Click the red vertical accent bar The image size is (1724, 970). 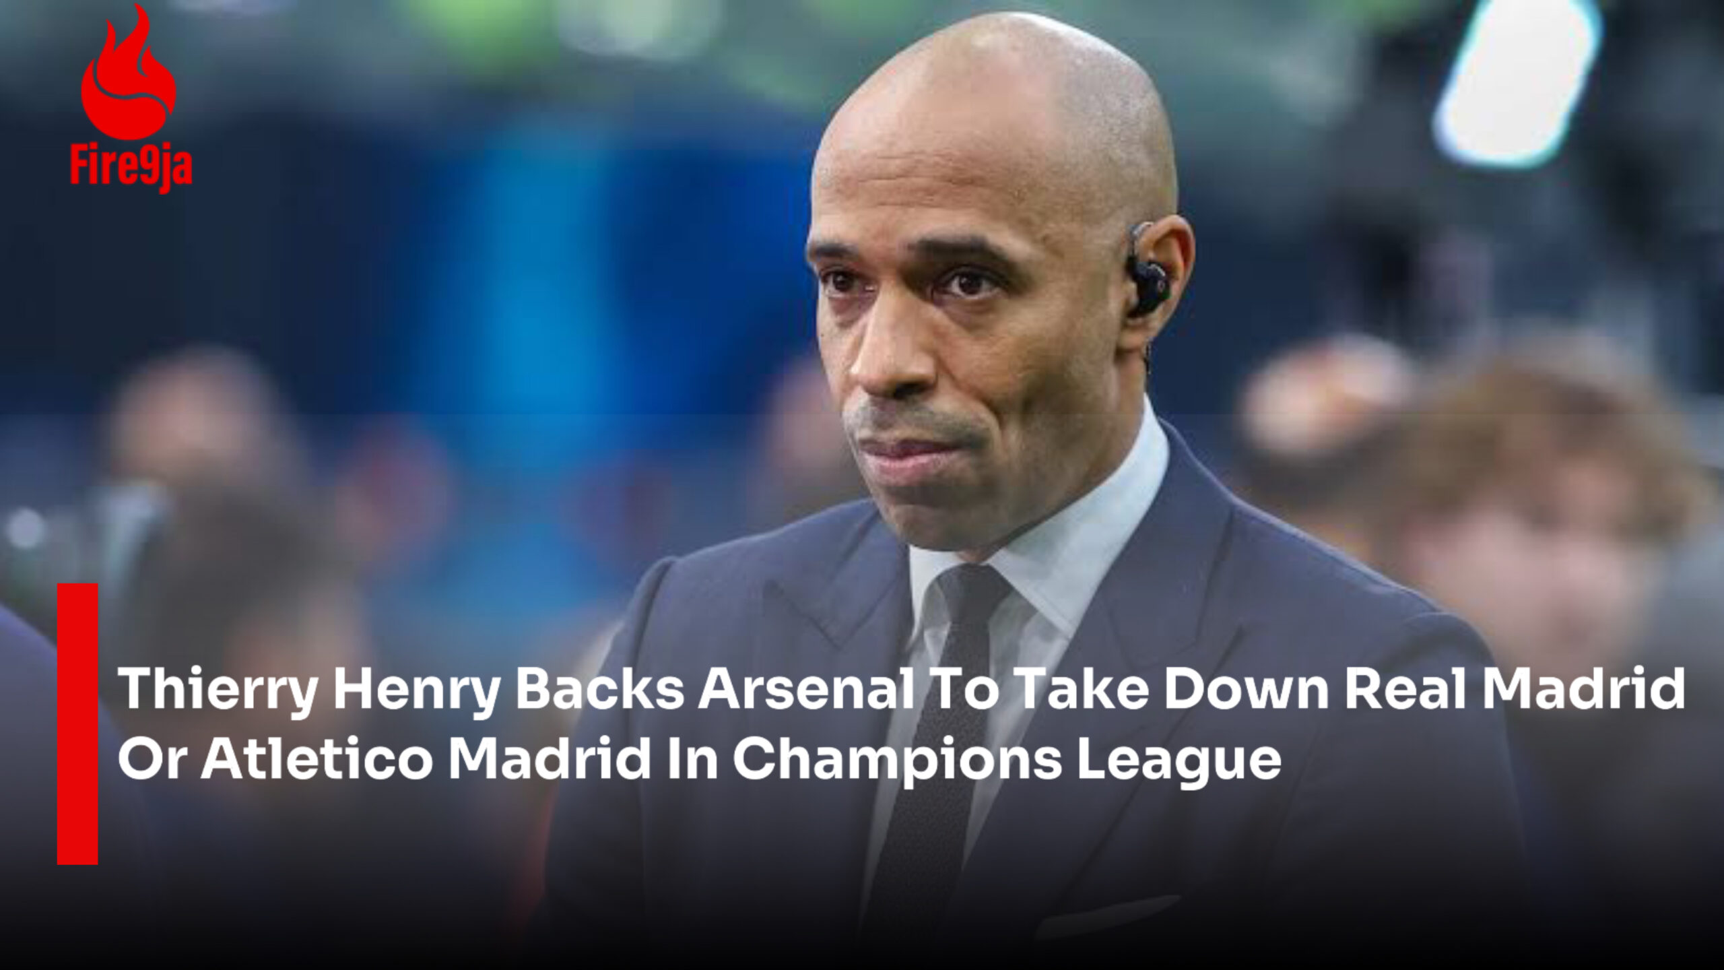[77, 723]
